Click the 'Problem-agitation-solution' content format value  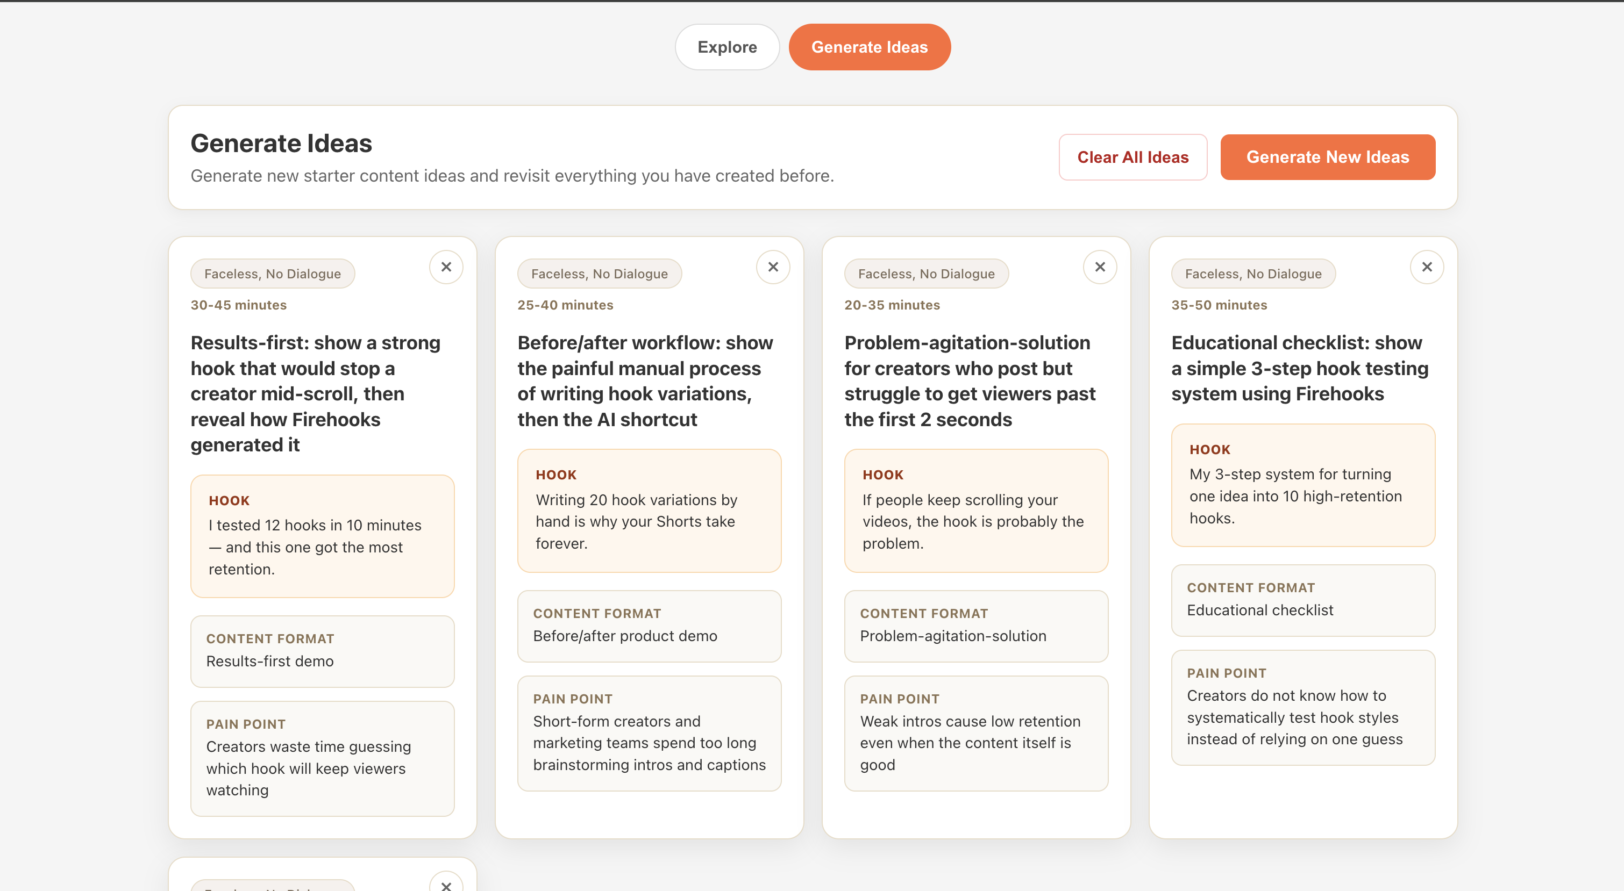click(952, 636)
